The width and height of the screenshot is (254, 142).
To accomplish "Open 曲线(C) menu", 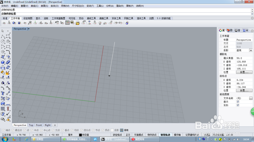I will click(35, 6).
